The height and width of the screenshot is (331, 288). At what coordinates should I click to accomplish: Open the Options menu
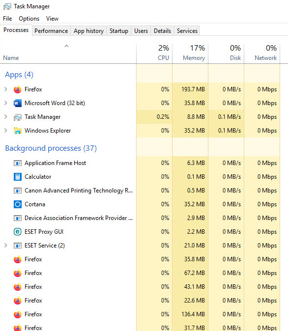(29, 19)
